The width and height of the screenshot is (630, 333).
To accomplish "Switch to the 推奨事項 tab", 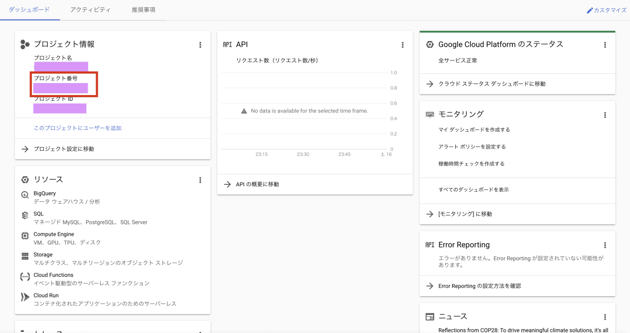I will pyautogui.click(x=143, y=10).
